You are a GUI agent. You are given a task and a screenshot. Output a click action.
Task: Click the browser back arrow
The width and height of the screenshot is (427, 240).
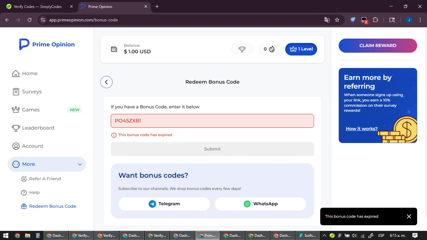pos(7,20)
